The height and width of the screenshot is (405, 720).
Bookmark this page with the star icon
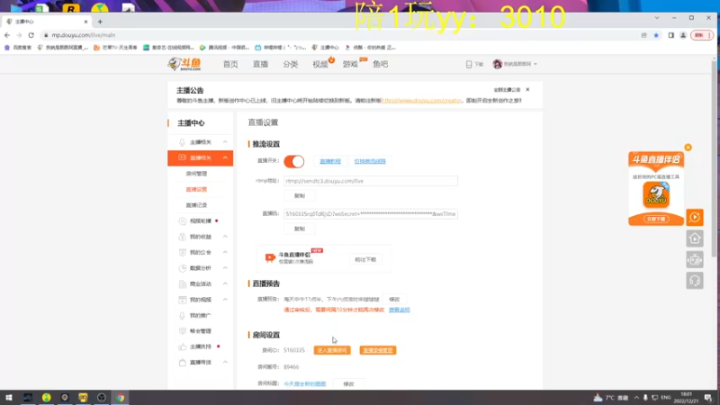coord(656,35)
